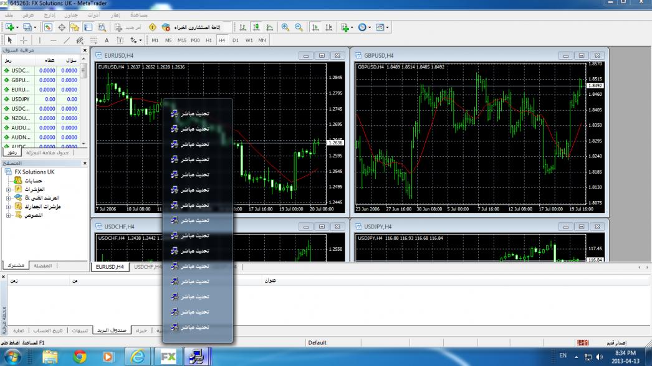Open Internet Explorer from taskbar
The image size is (652, 366).
point(138,357)
